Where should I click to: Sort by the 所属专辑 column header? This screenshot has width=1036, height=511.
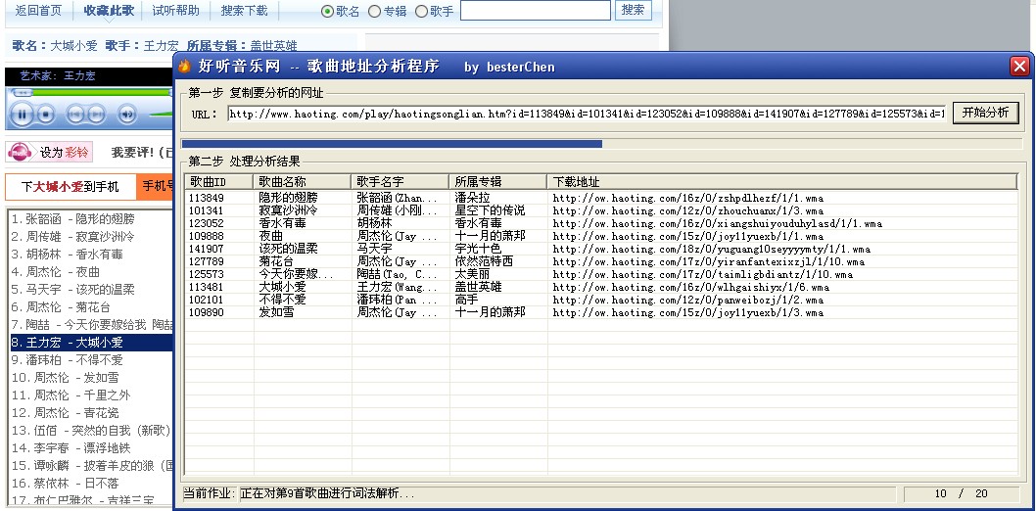tap(498, 181)
